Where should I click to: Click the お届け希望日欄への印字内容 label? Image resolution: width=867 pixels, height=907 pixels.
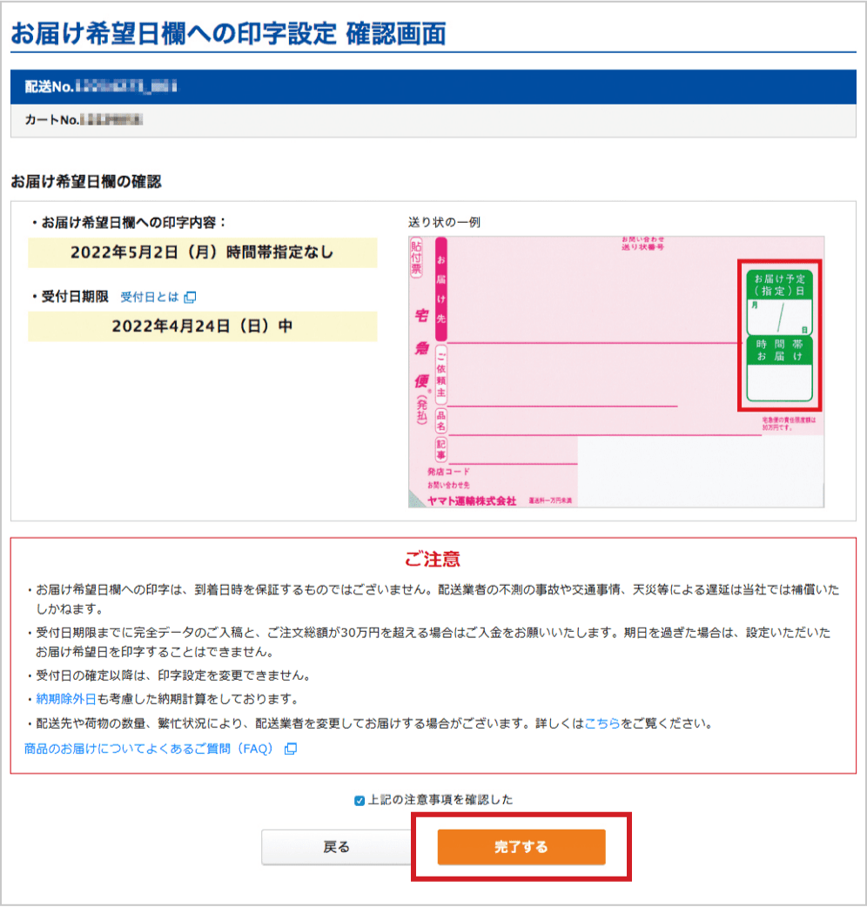133,223
